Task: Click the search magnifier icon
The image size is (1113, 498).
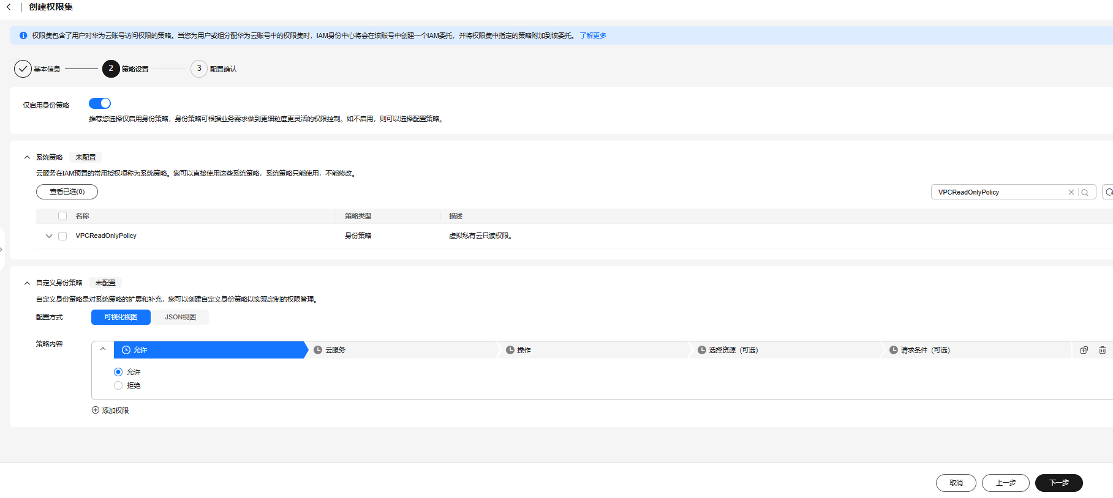Action: (x=1085, y=192)
